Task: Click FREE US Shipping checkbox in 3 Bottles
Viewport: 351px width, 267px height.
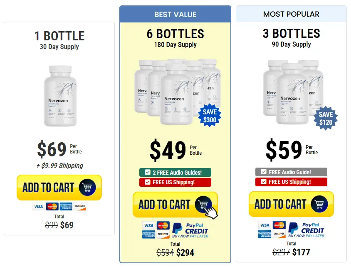Action: (x=264, y=182)
